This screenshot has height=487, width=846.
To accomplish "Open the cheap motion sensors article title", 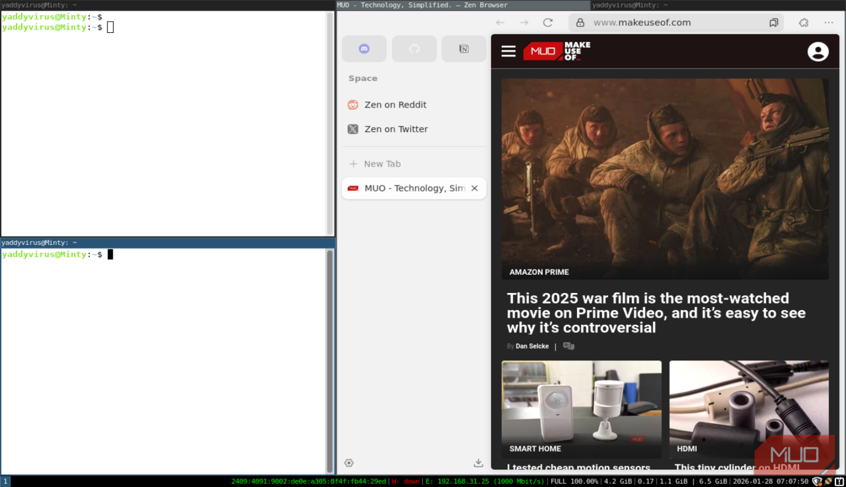I will pos(578,467).
